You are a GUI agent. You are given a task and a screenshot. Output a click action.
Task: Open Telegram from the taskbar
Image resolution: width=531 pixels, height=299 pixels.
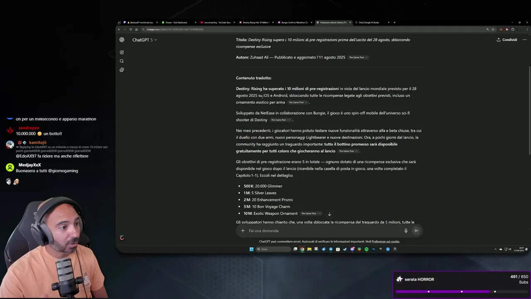331,249
